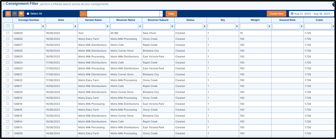Sort by the Cubic column header
The image size is (336, 139).
click(319, 20)
